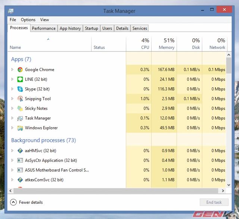
Task: Click the Google Chrome icon in process list
Action: [20, 70]
